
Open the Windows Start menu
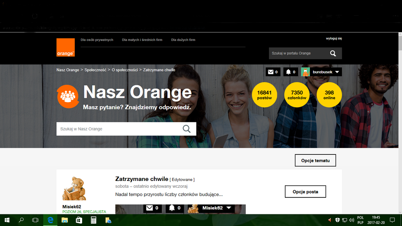[x=7, y=220]
